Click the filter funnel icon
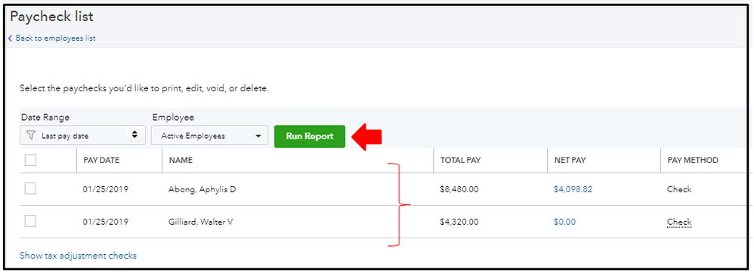This screenshot has width=754, height=276. [x=31, y=136]
